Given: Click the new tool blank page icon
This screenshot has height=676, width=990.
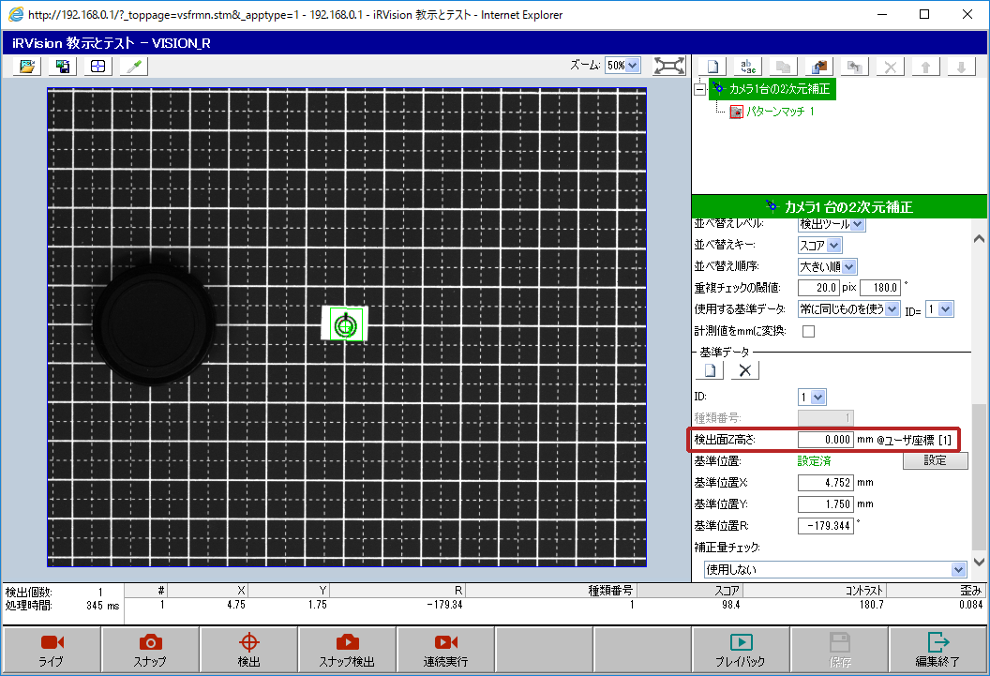Looking at the screenshot, I should [713, 67].
